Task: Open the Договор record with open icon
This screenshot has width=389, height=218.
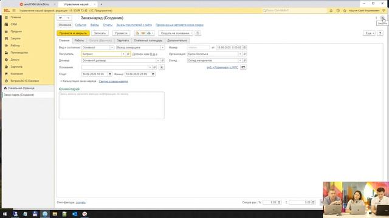Action: tap(162, 61)
